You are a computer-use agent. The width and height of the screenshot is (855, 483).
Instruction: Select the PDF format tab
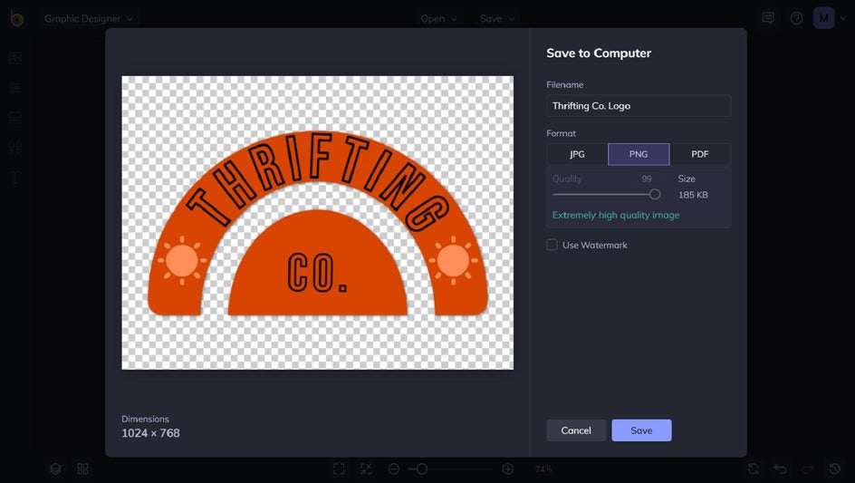[x=700, y=154]
